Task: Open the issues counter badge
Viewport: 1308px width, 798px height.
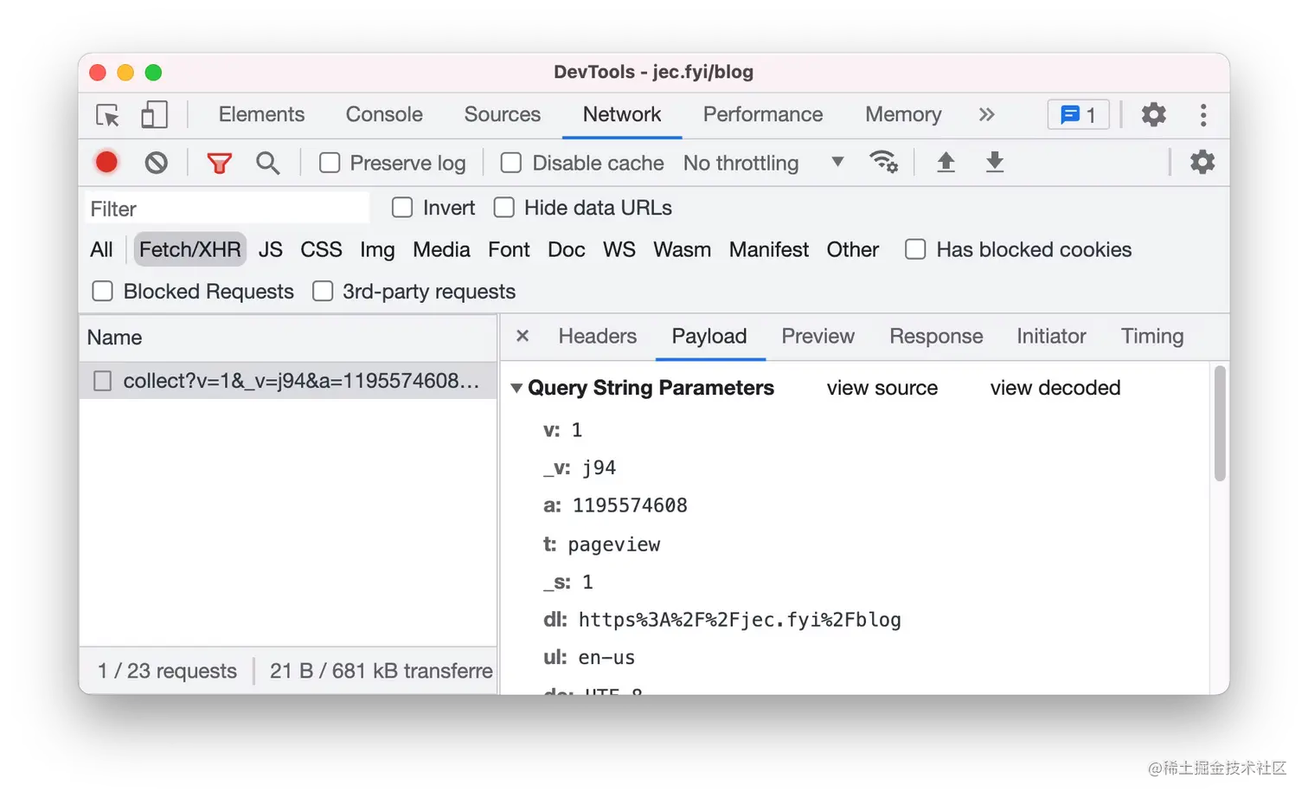Action: point(1078,114)
